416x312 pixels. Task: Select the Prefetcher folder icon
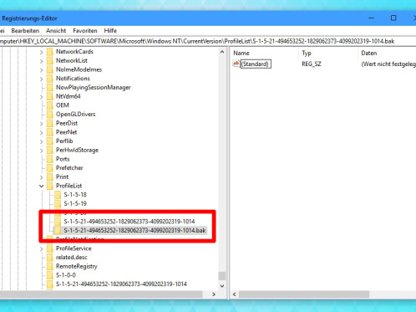50,167
